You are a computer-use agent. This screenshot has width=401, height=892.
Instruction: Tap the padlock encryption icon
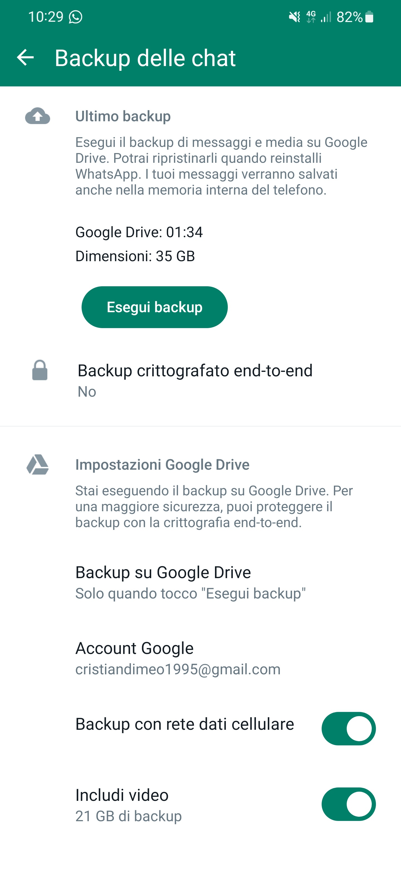point(40,370)
